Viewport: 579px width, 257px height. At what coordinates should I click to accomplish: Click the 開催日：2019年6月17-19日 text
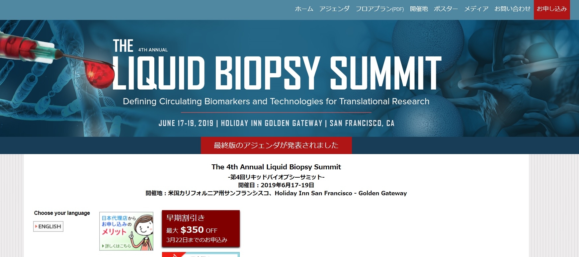click(x=276, y=185)
